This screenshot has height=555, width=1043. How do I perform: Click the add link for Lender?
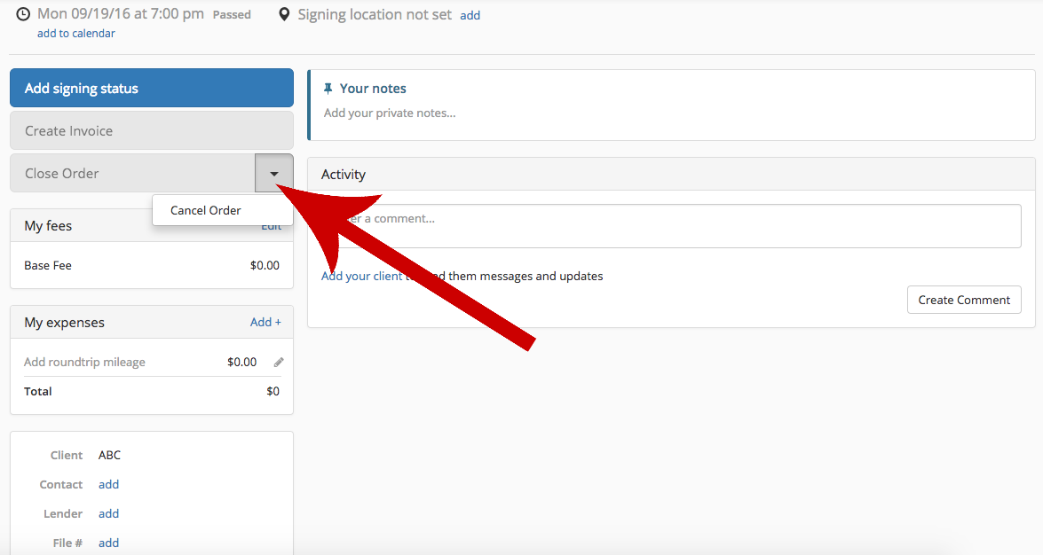point(108,514)
